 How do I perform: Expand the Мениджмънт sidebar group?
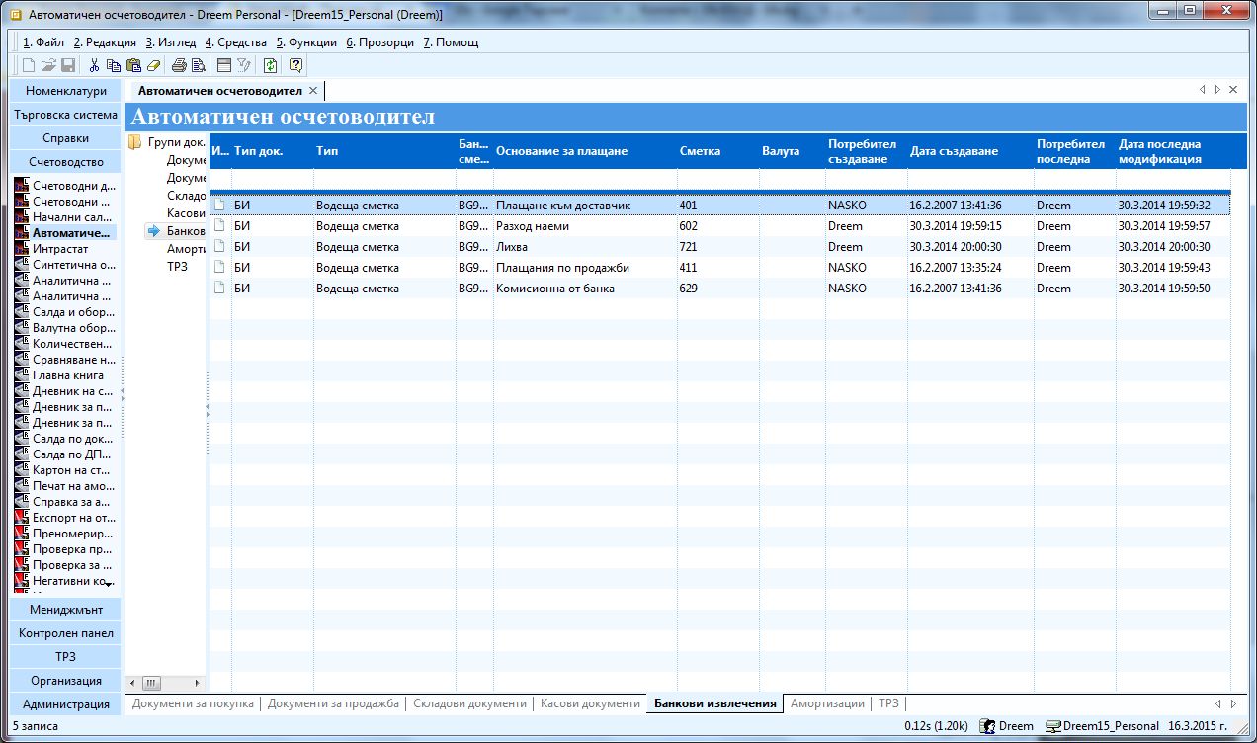(x=65, y=610)
